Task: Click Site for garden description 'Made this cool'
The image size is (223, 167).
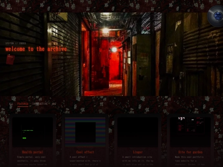Action: click(190, 161)
